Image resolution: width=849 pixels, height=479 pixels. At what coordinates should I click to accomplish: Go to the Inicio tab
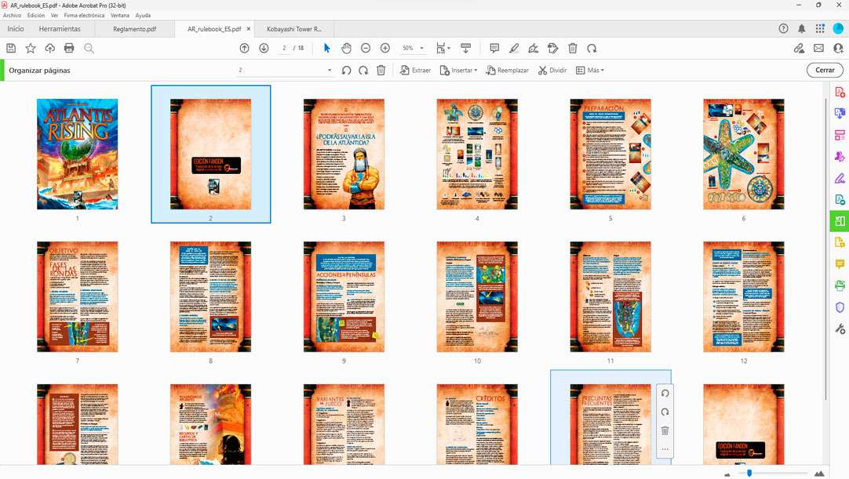point(16,29)
